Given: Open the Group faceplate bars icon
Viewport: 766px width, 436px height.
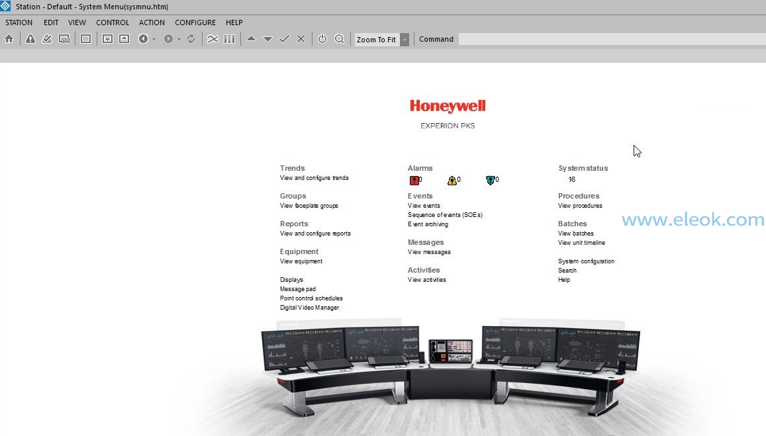Looking at the screenshot, I should [230, 39].
